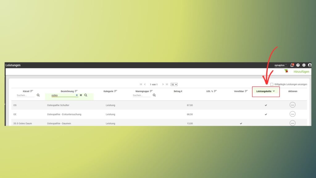Open actions menu for Osteopathie - Erstuntersuchung row
The height and width of the screenshot is (178, 316).
293,114
